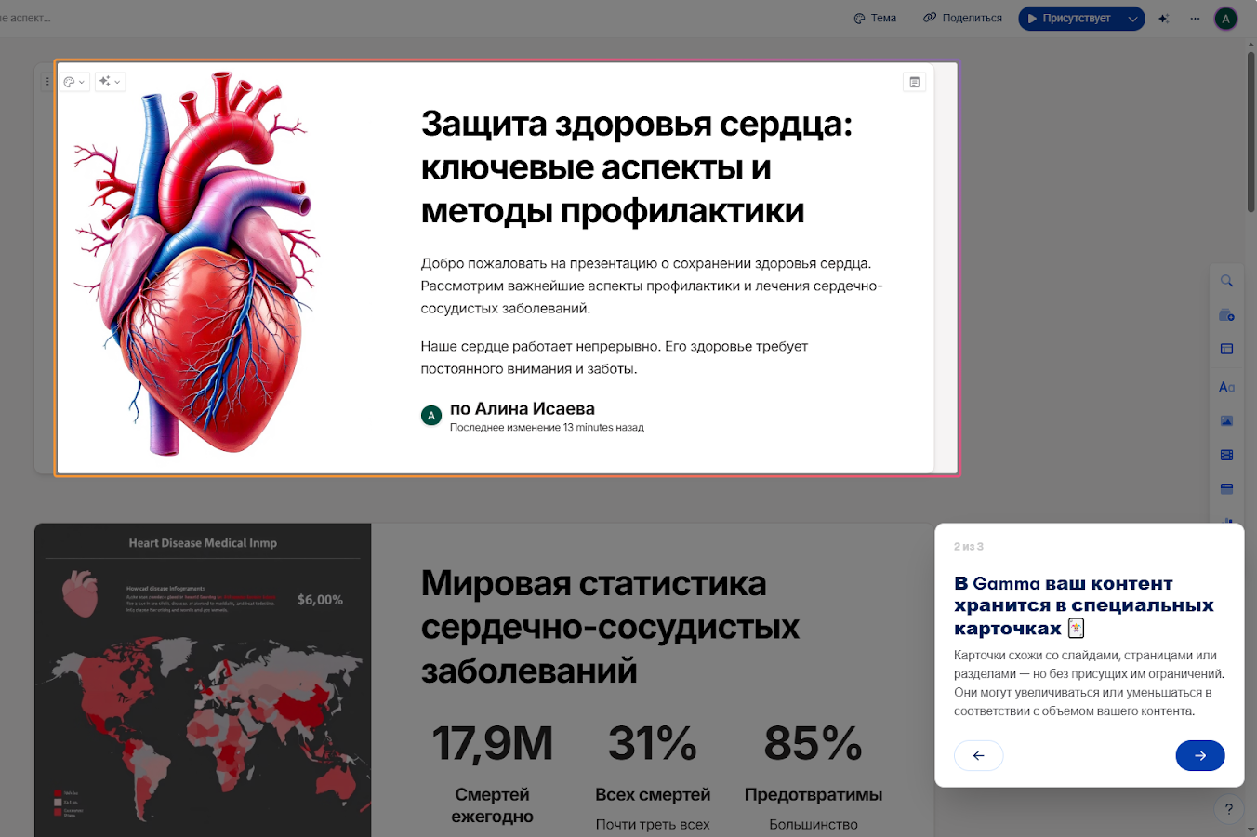Select the video/media sidebar icon

pyautogui.click(x=1226, y=455)
